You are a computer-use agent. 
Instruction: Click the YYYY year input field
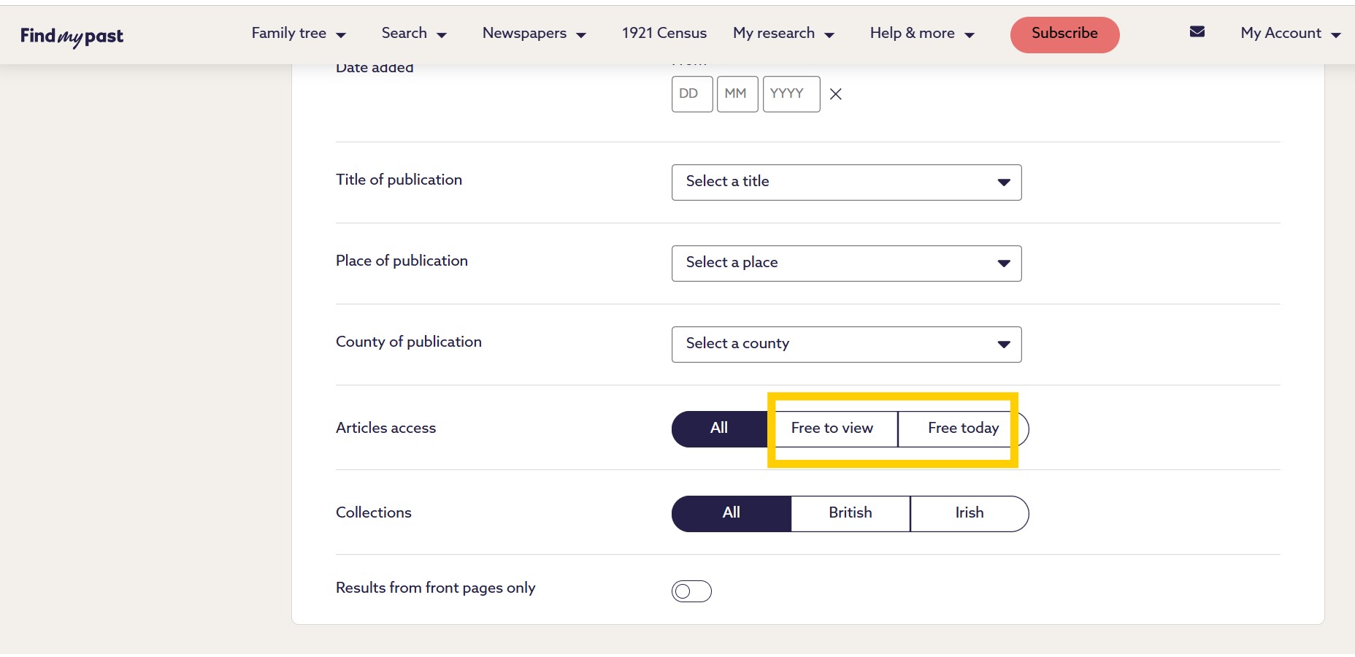click(791, 94)
